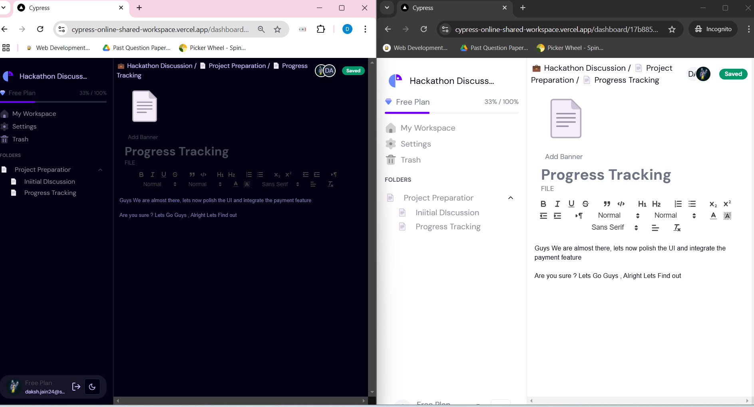754x407 pixels.
Task: Insert blockquote in right incognito window editor
Action: 607,204
